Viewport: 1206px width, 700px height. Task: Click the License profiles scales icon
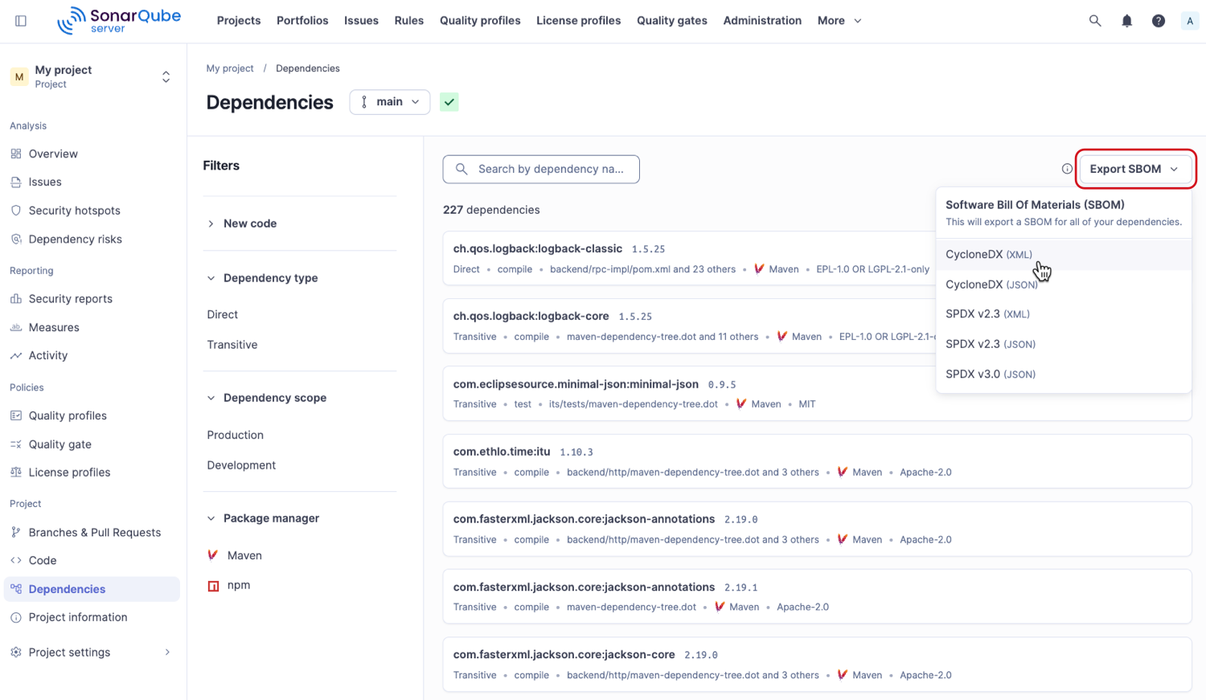(16, 473)
